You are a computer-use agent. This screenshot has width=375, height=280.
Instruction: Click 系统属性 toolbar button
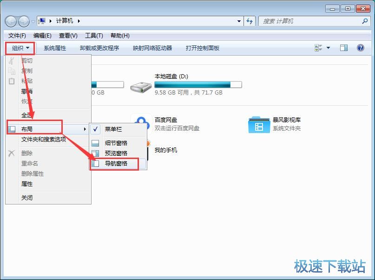tap(55, 48)
